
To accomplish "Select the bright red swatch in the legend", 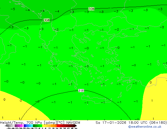I will click(x=57, y=126).
